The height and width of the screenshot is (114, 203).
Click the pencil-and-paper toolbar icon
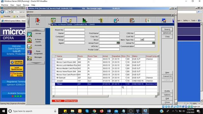[116, 20]
